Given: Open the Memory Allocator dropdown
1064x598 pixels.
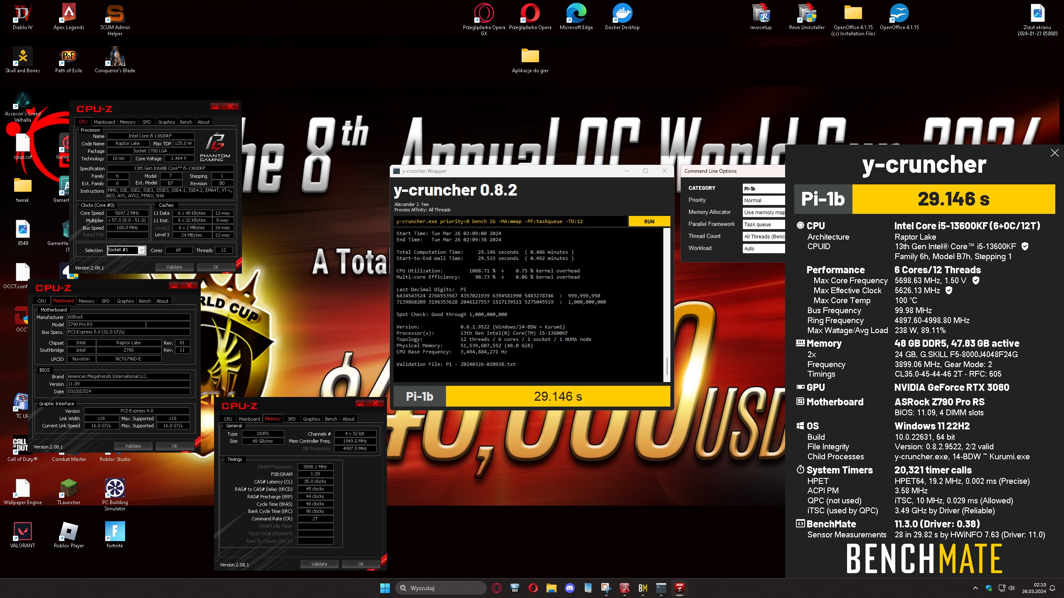Looking at the screenshot, I should click(x=764, y=213).
